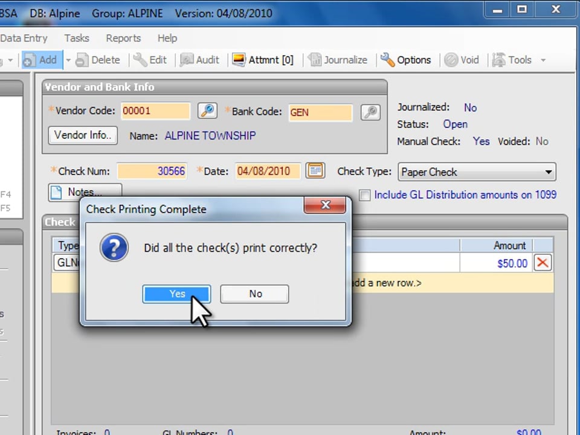Viewport: 580px width, 435px height.
Task: Click the Date field 04/08/2010
Action: click(x=268, y=171)
